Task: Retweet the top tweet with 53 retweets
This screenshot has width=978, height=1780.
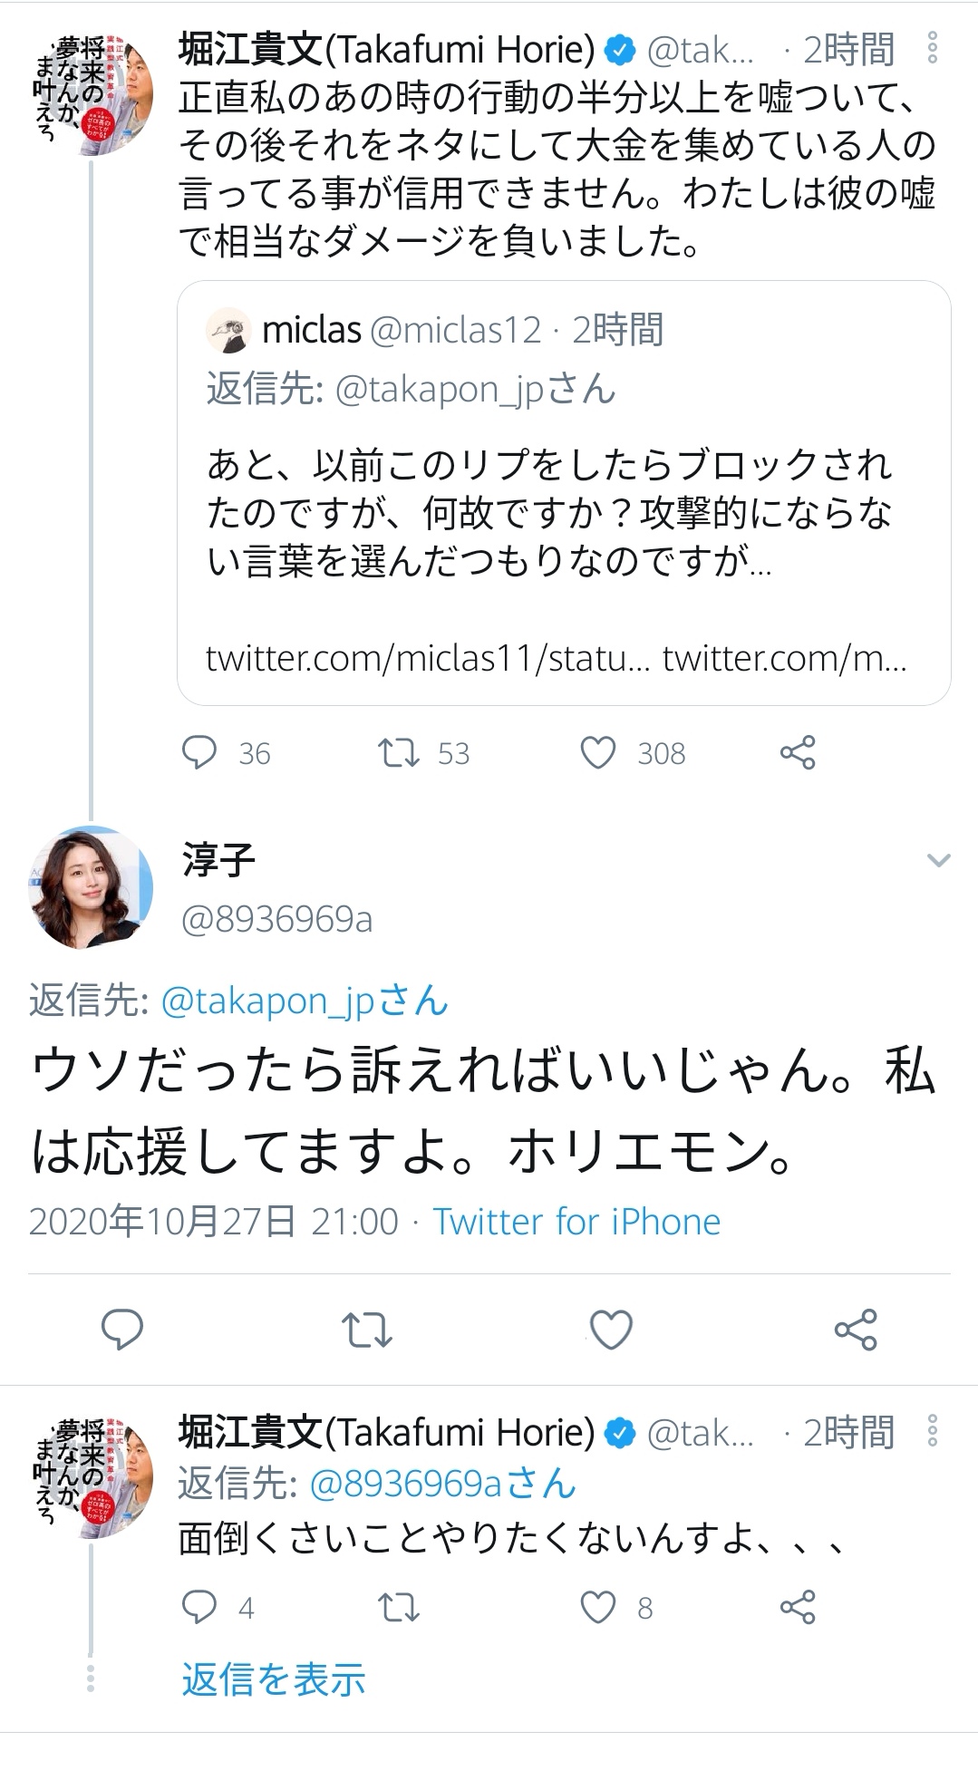Action: point(398,752)
